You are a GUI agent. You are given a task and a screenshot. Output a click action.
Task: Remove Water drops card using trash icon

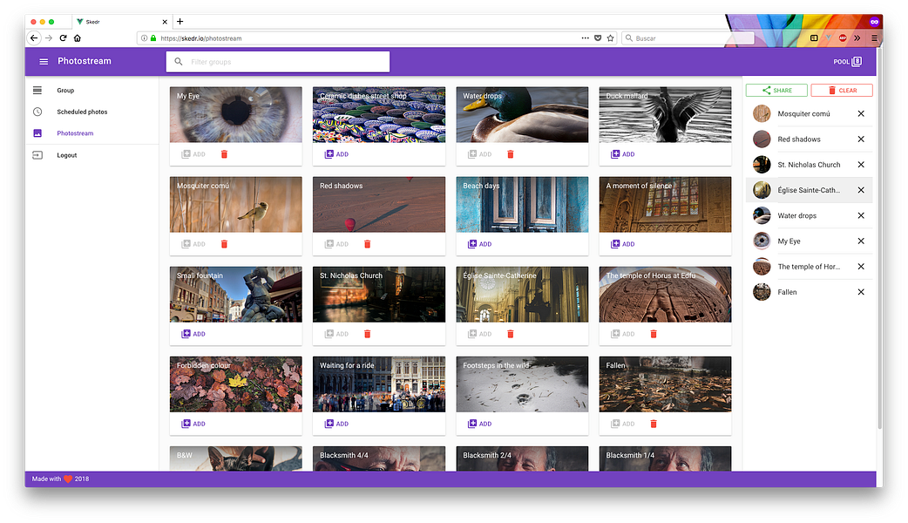(510, 154)
